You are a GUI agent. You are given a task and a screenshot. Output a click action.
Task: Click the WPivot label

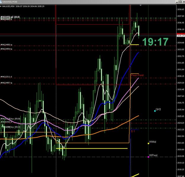click(x=153, y=155)
